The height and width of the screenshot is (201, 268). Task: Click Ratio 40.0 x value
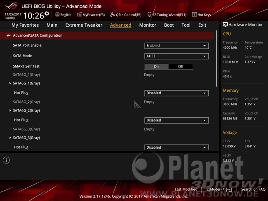tap(227, 76)
